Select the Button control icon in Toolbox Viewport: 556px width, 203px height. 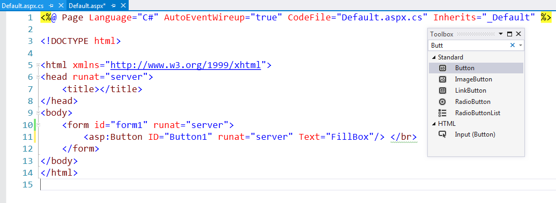point(442,68)
